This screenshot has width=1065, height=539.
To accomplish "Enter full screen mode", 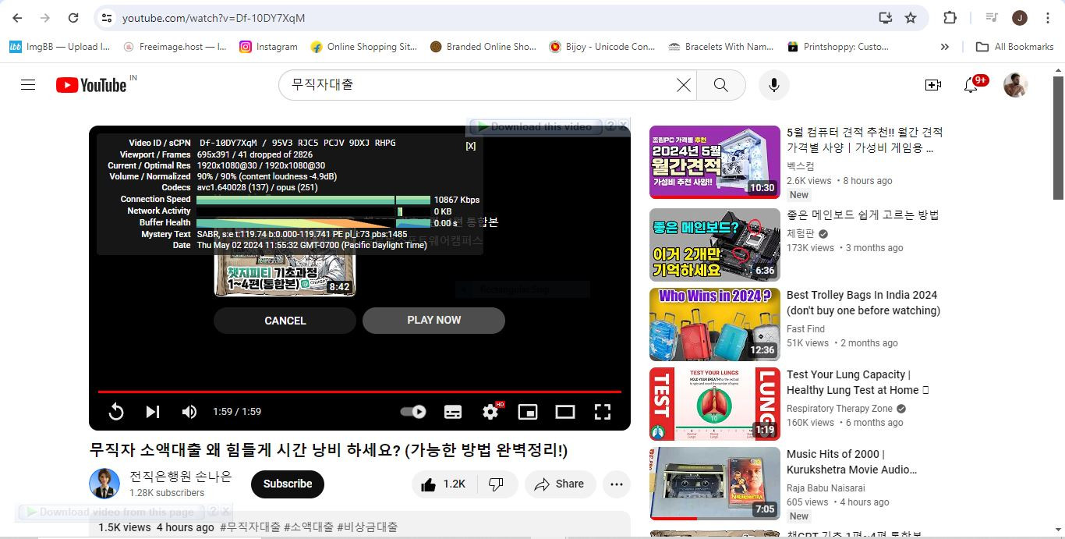I will tap(603, 412).
